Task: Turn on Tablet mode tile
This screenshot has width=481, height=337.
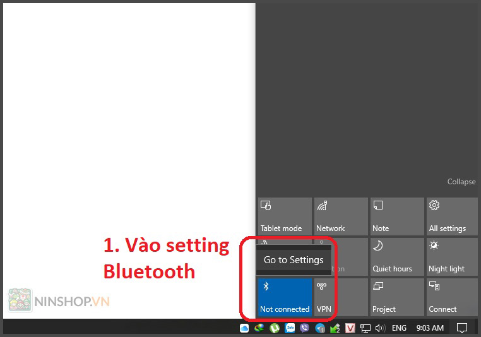Action: pyautogui.click(x=285, y=216)
